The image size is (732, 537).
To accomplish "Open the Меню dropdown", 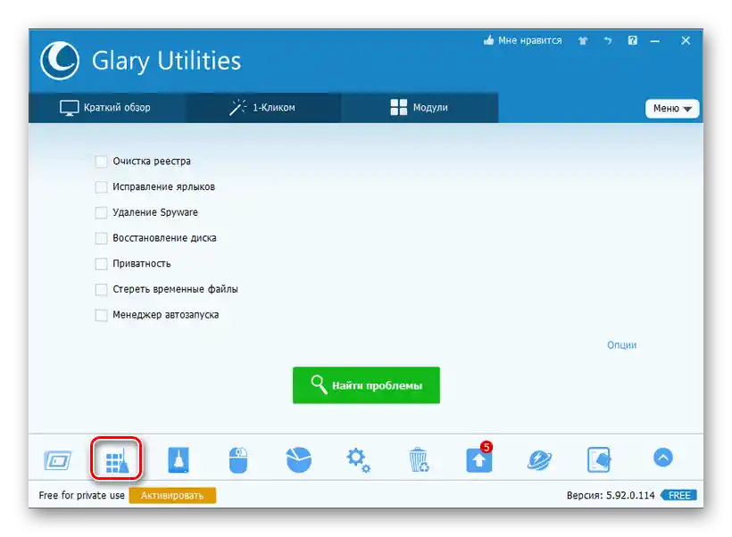I will point(672,108).
